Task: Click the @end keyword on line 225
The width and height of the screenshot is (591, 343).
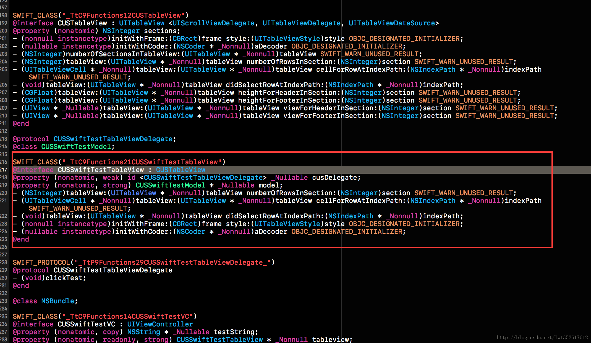Action: pos(21,239)
